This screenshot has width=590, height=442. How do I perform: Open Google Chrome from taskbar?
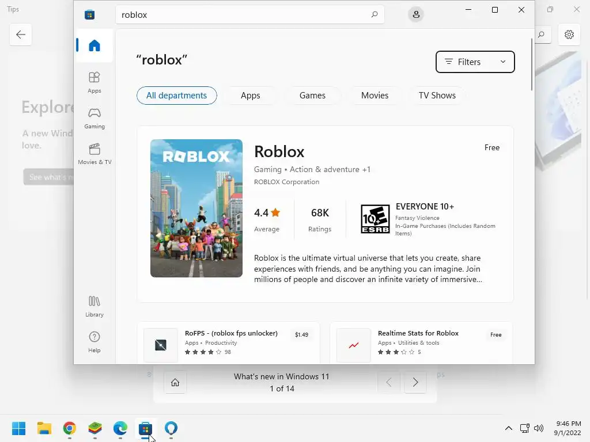(70, 428)
